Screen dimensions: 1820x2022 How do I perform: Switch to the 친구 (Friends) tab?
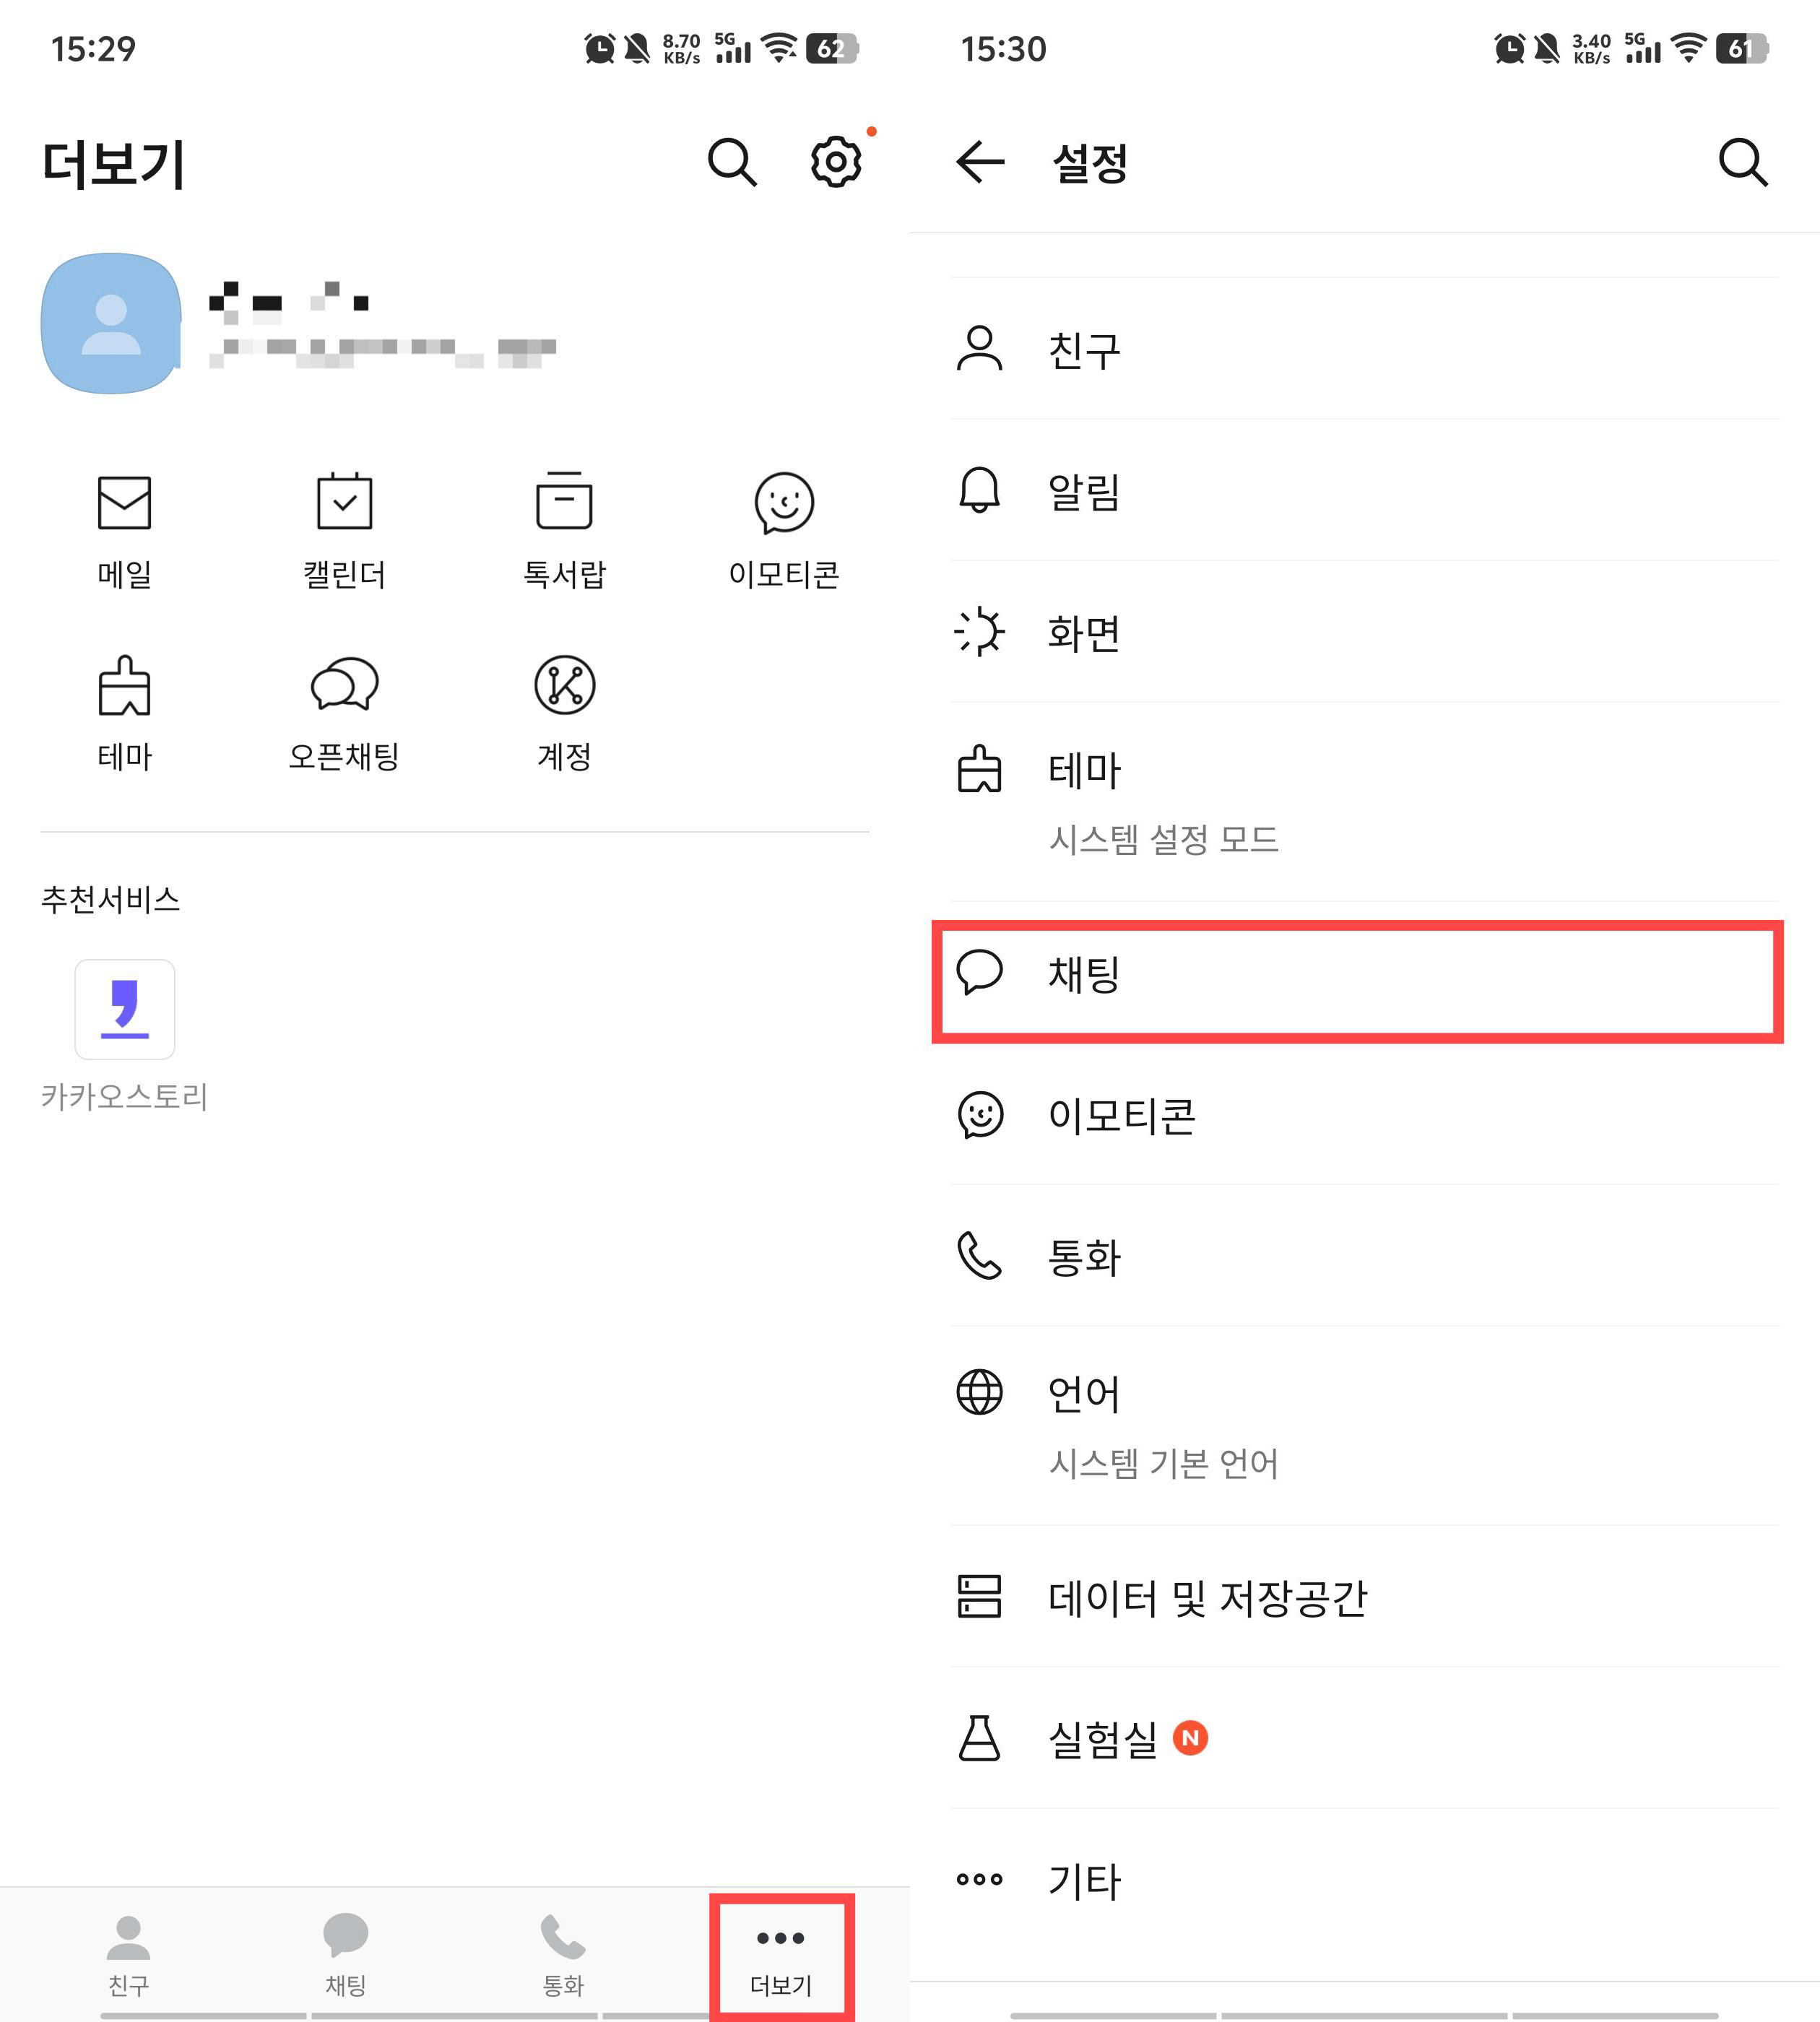pyautogui.click(x=128, y=1950)
